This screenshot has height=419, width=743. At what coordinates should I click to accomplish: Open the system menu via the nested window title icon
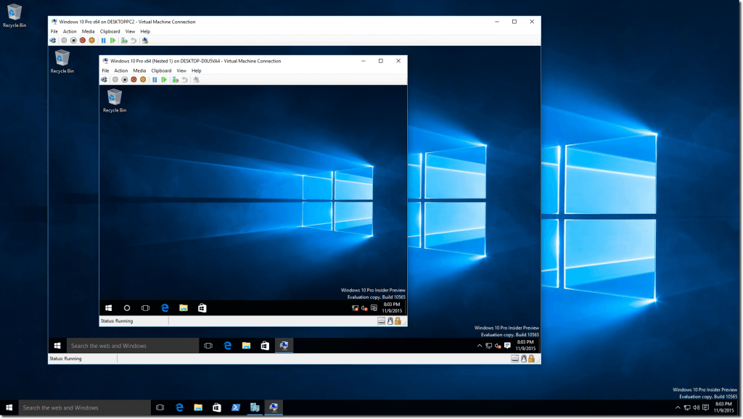click(104, 61)
